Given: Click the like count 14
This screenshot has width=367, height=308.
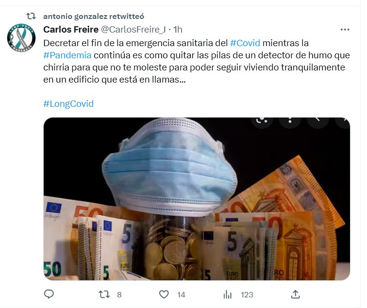Looking at the screenshot, I should click(x=181, y=295).
